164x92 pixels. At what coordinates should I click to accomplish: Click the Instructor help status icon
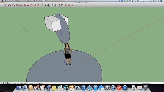coord(8,83)
